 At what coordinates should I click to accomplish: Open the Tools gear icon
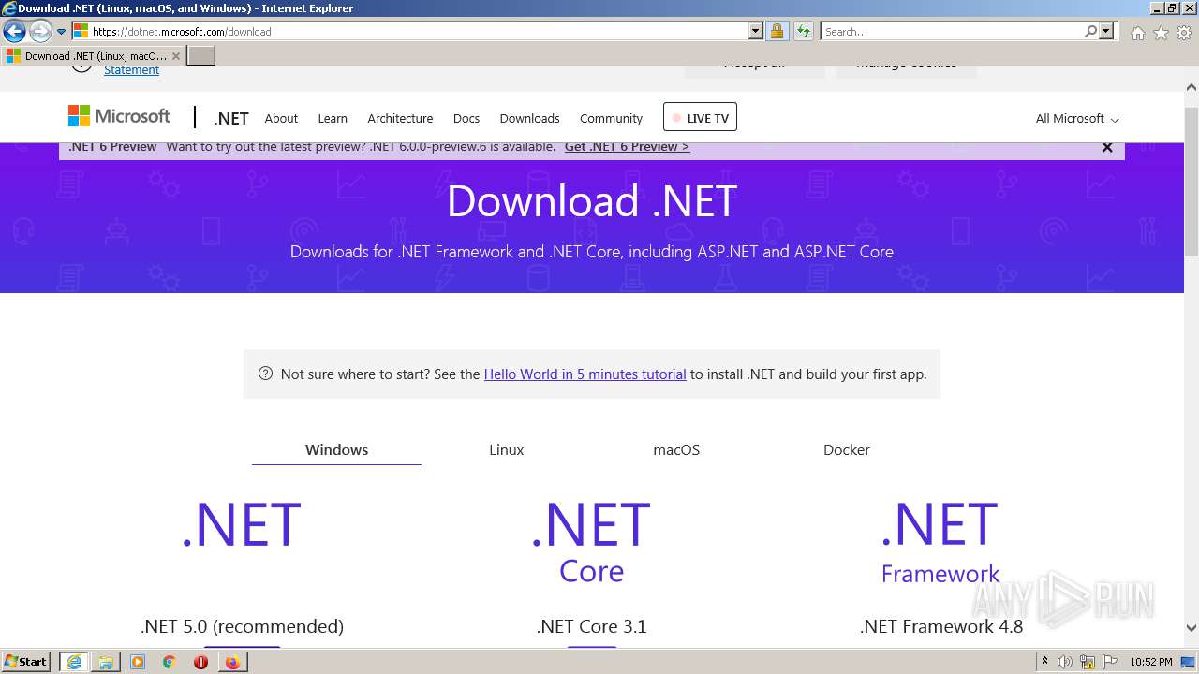[x=1184, y=33]
